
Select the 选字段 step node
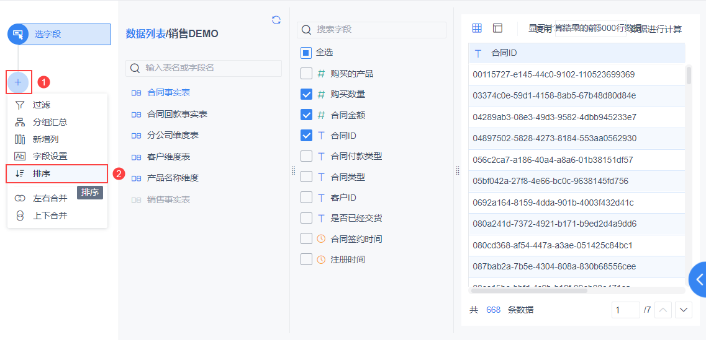point(60,34)
